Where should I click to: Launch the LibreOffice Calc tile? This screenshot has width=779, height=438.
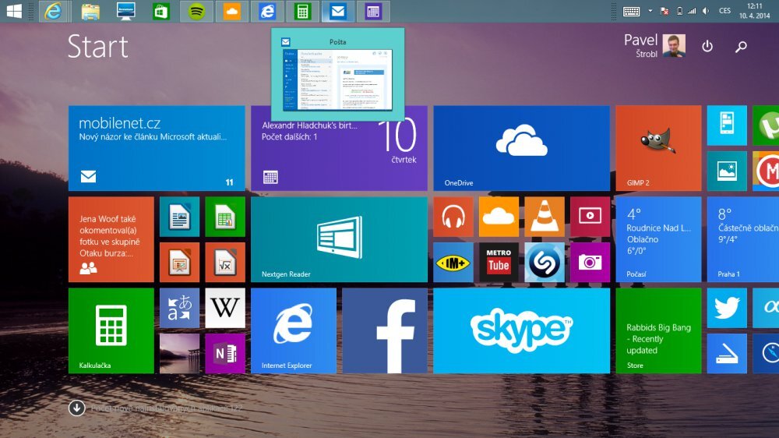[x=225, y=217]
